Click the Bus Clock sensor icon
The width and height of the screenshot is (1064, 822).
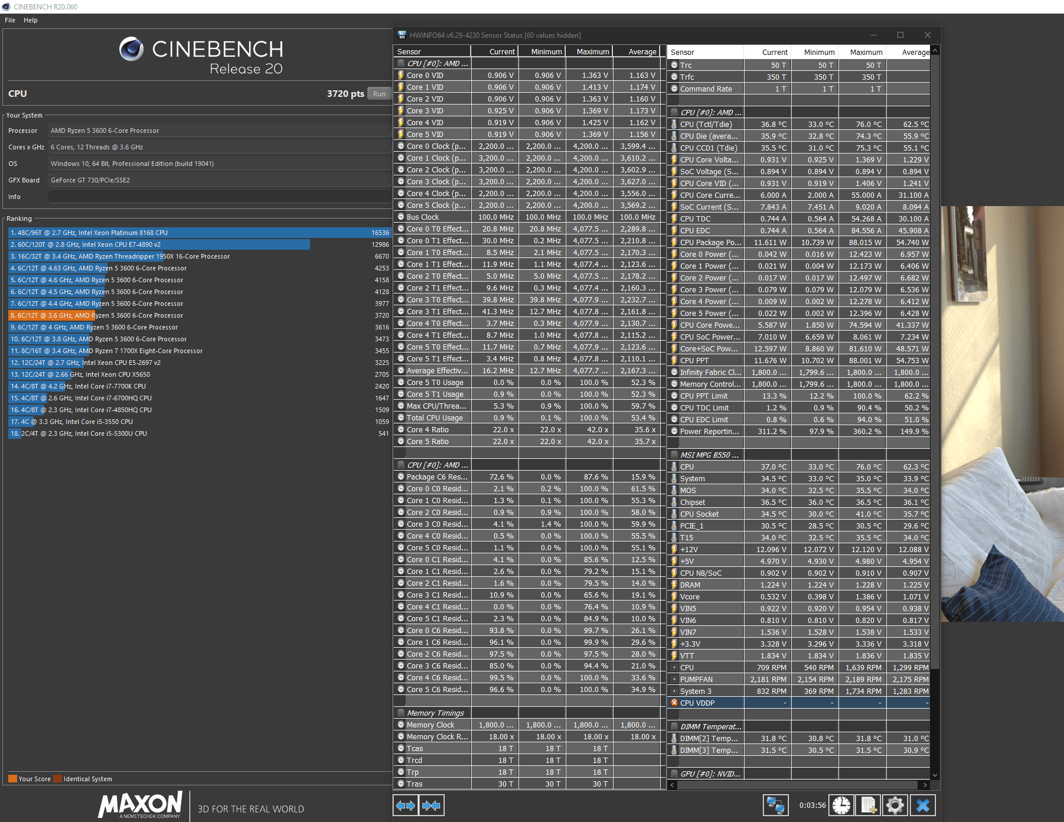pyautogui.click(x=401, y=217)
